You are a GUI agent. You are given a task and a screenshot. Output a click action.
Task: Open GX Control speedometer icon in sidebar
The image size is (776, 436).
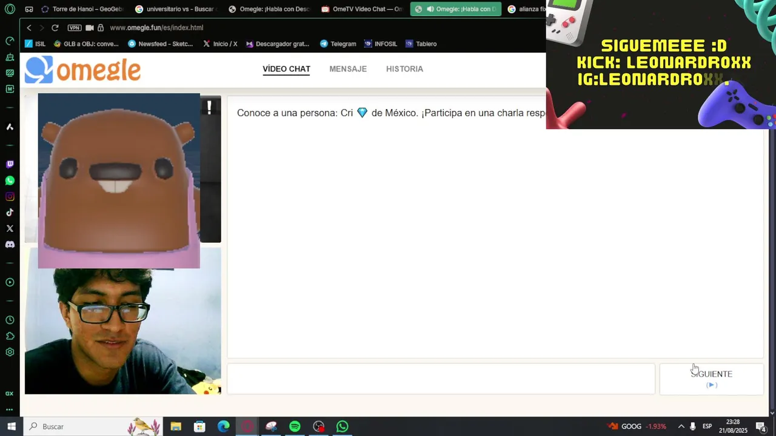click(10, 41)
